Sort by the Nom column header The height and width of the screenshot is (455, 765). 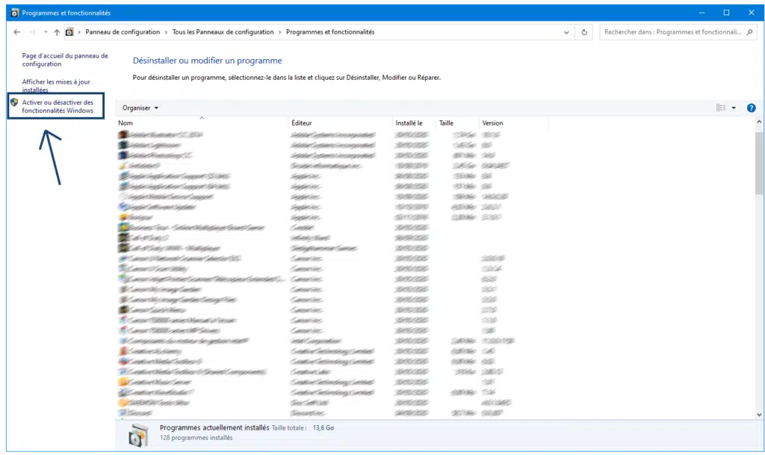coord(202,123)
